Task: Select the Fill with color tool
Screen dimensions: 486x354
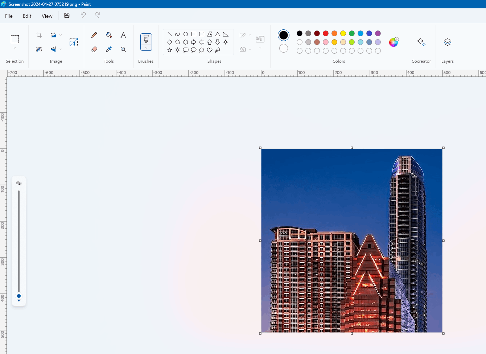Action: coord(108,35)
